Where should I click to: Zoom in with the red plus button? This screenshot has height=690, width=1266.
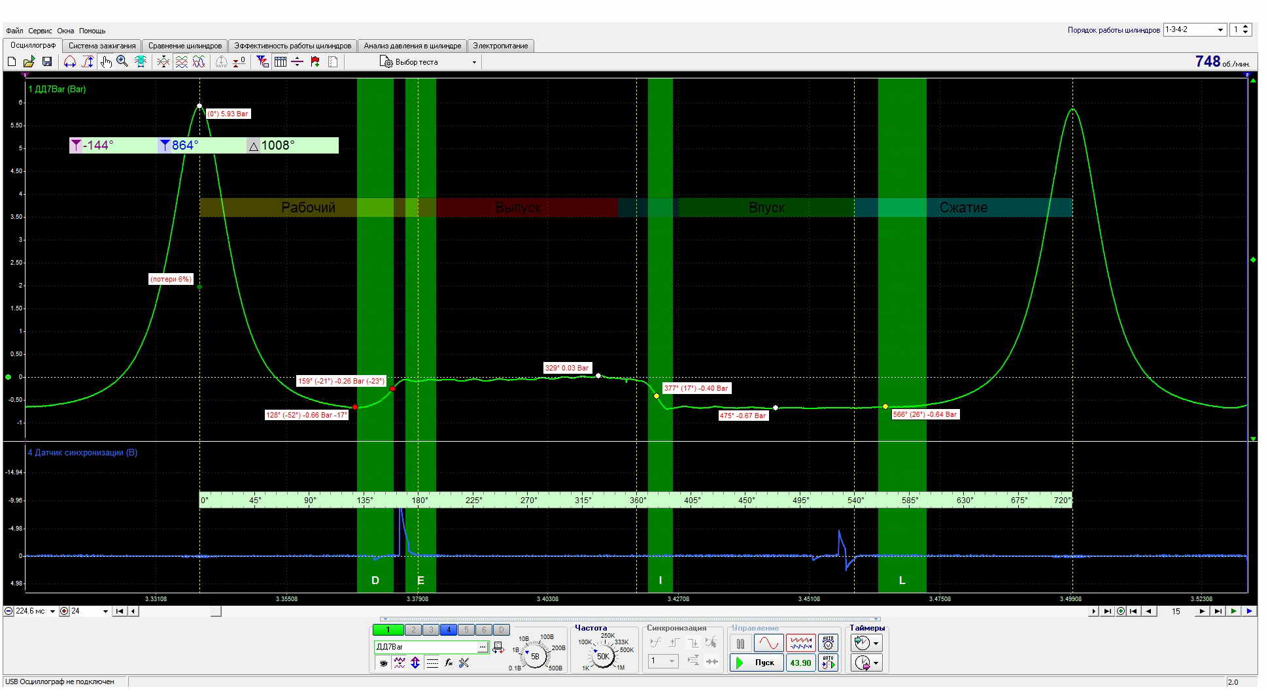(64, 612)
